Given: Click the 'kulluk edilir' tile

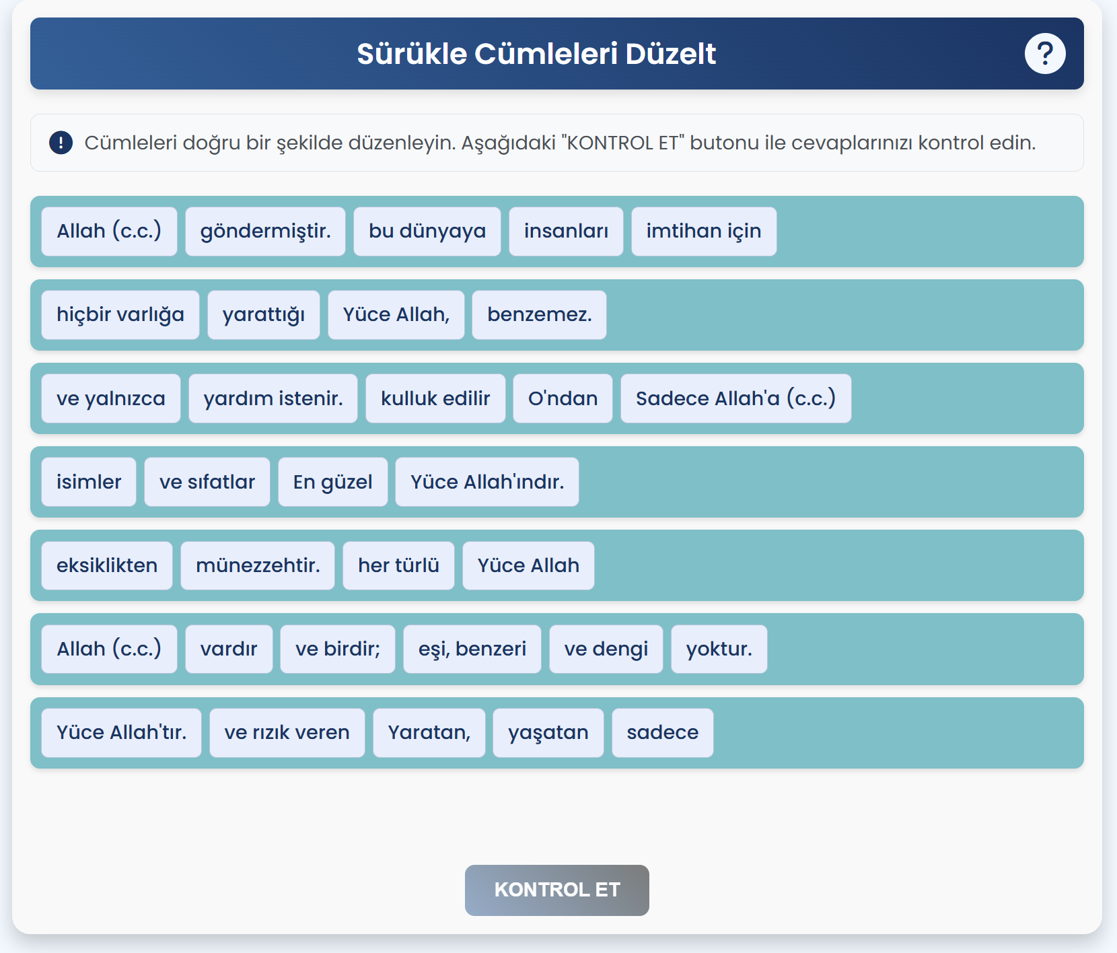Looking at the screenshot, I should pos(435,398).
